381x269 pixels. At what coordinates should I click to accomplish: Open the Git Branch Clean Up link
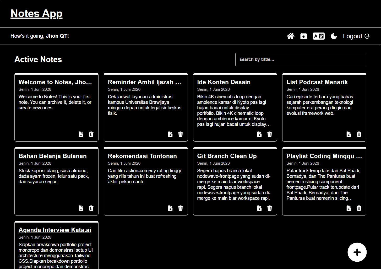[x=227, y=156]
